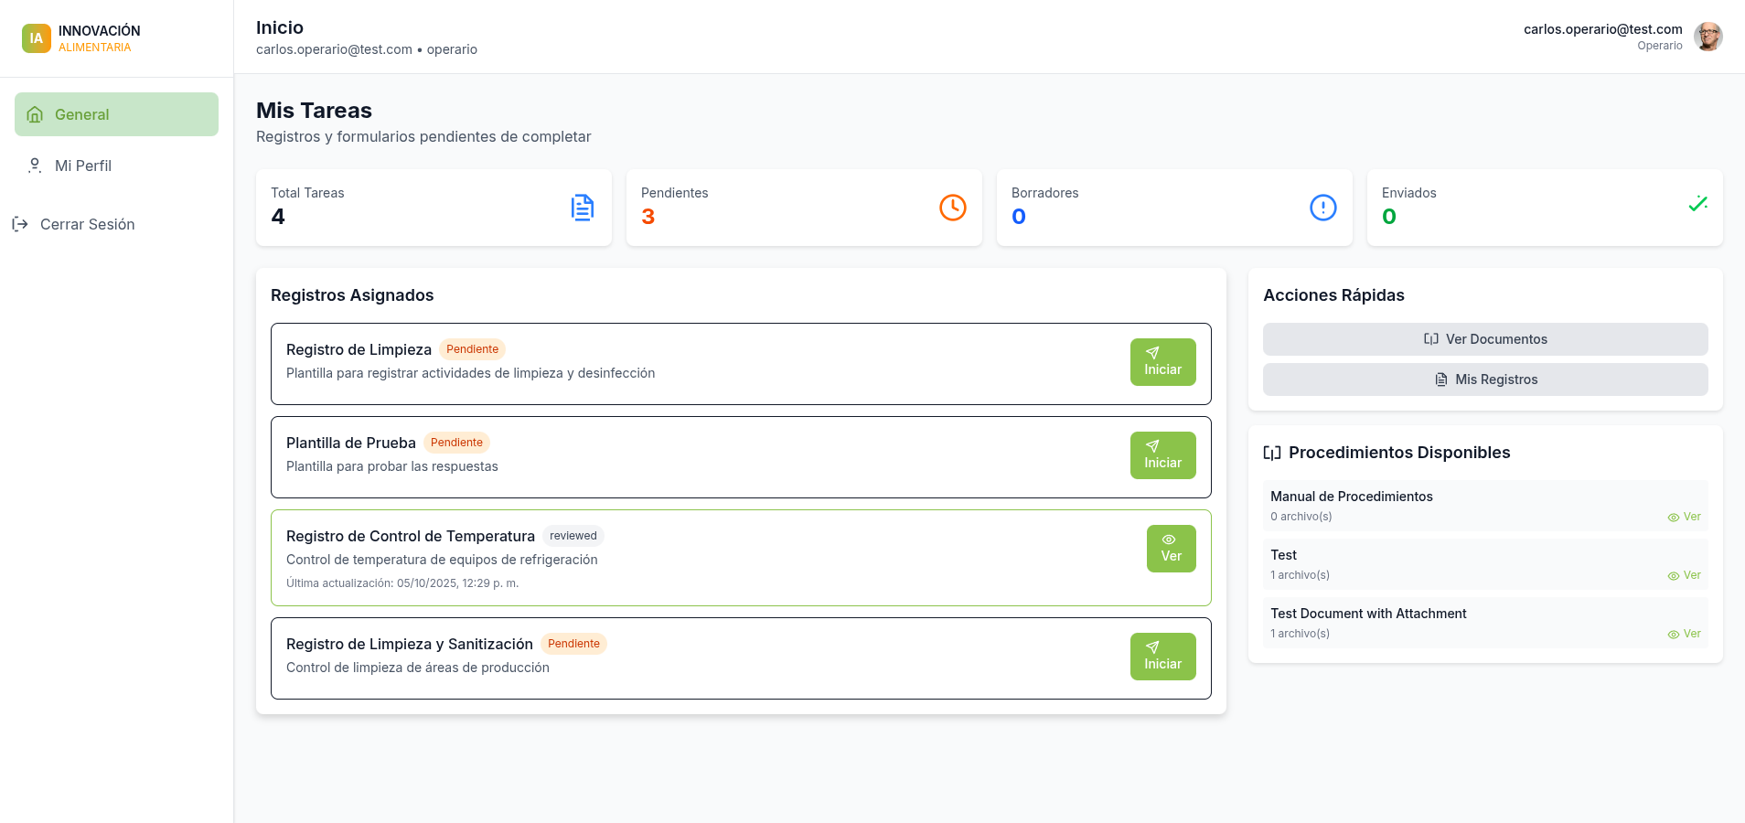This screenshot has height=823, width=1745.
Task: Start the Registro de Limpieza task
Action: click(x=1162, y=362)
